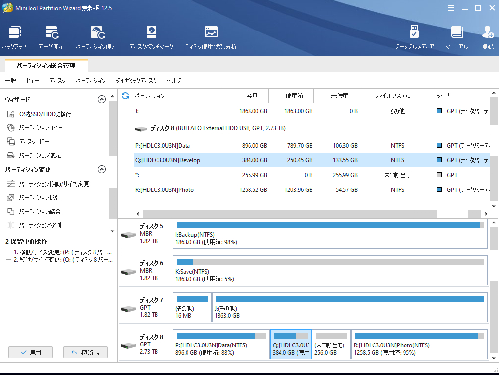This screenshot has height=375, width=499.
Task: Open パーティション復元 in the top toolbar
Action: coord(96,38)
